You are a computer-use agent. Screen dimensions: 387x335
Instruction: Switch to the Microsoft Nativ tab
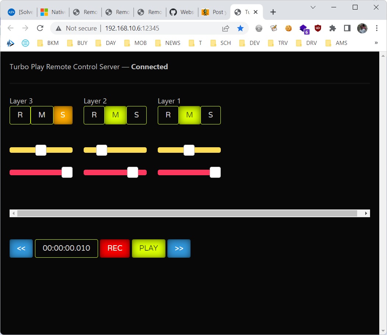pyautogui.click(x=53, y=12)
